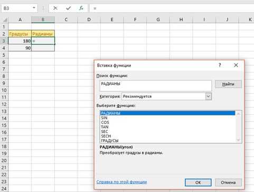Click the confirm entry checkmark icon
This screenshot has width=254, height=192.
point(68,8)
